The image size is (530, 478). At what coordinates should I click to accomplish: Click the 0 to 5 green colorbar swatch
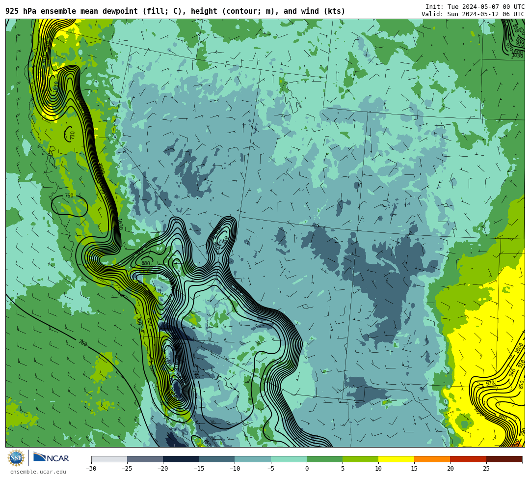click(324, 459)
